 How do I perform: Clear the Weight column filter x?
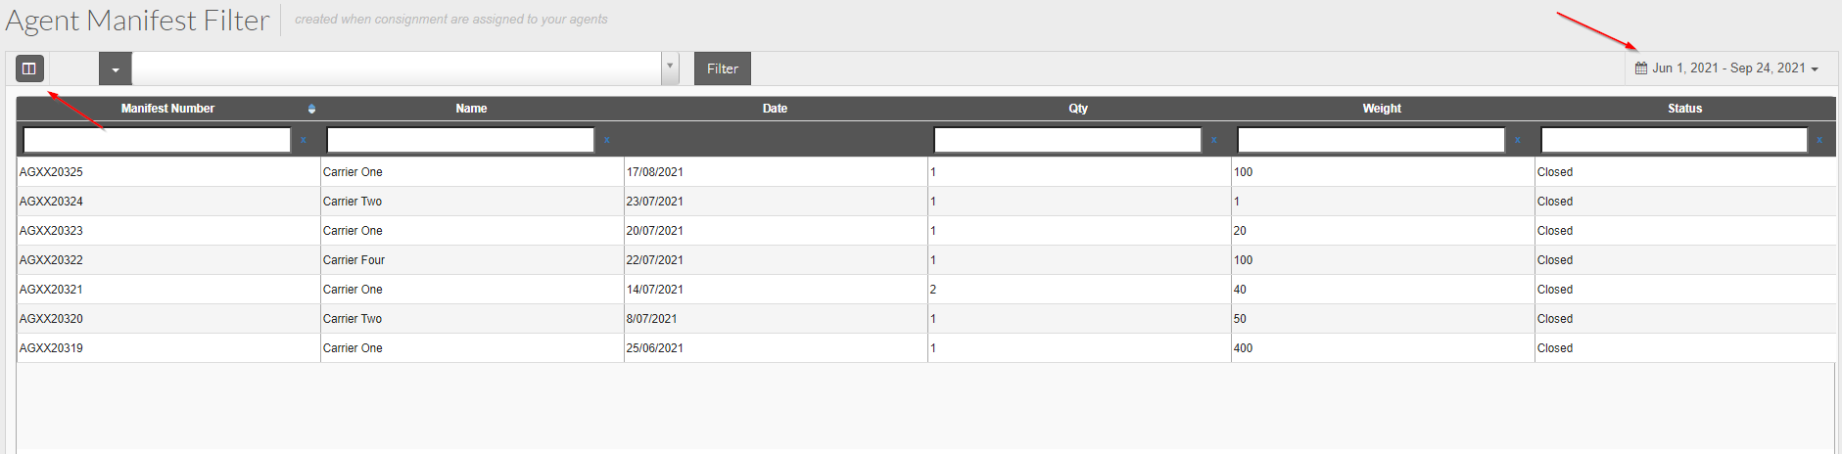click(1518, 140)
